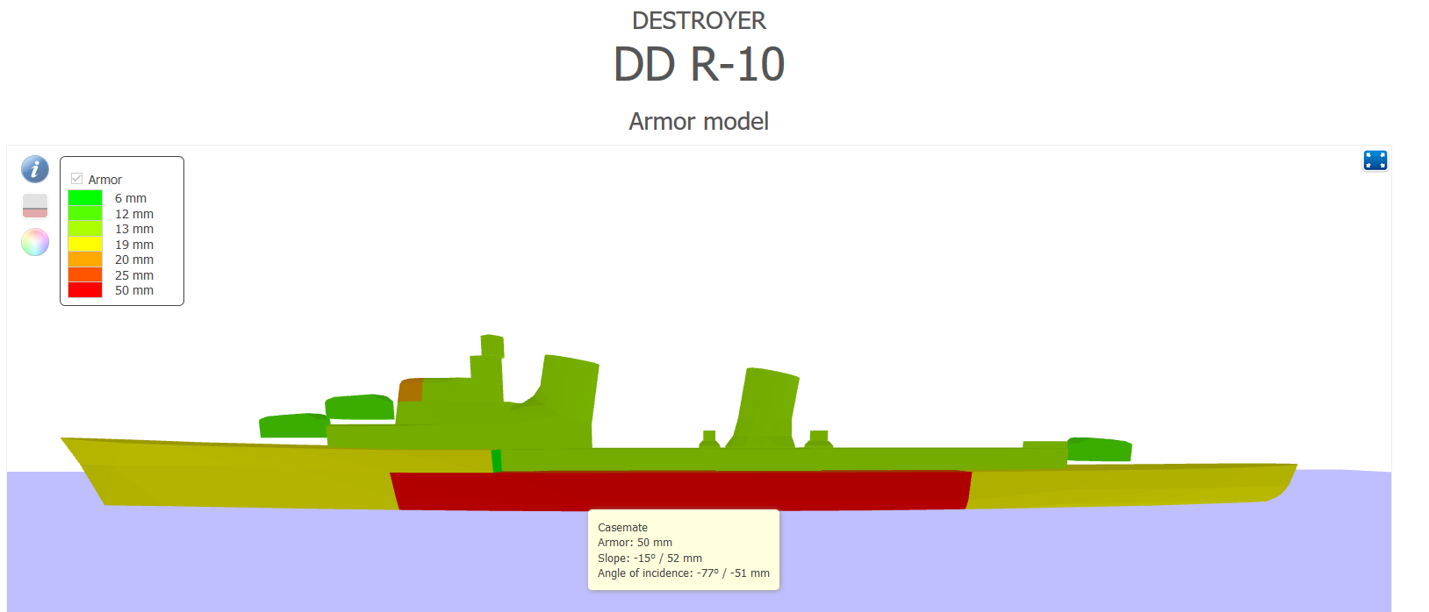Select the orange bridge armor patch
This screenshot has height=612, width=1429.
411,389
